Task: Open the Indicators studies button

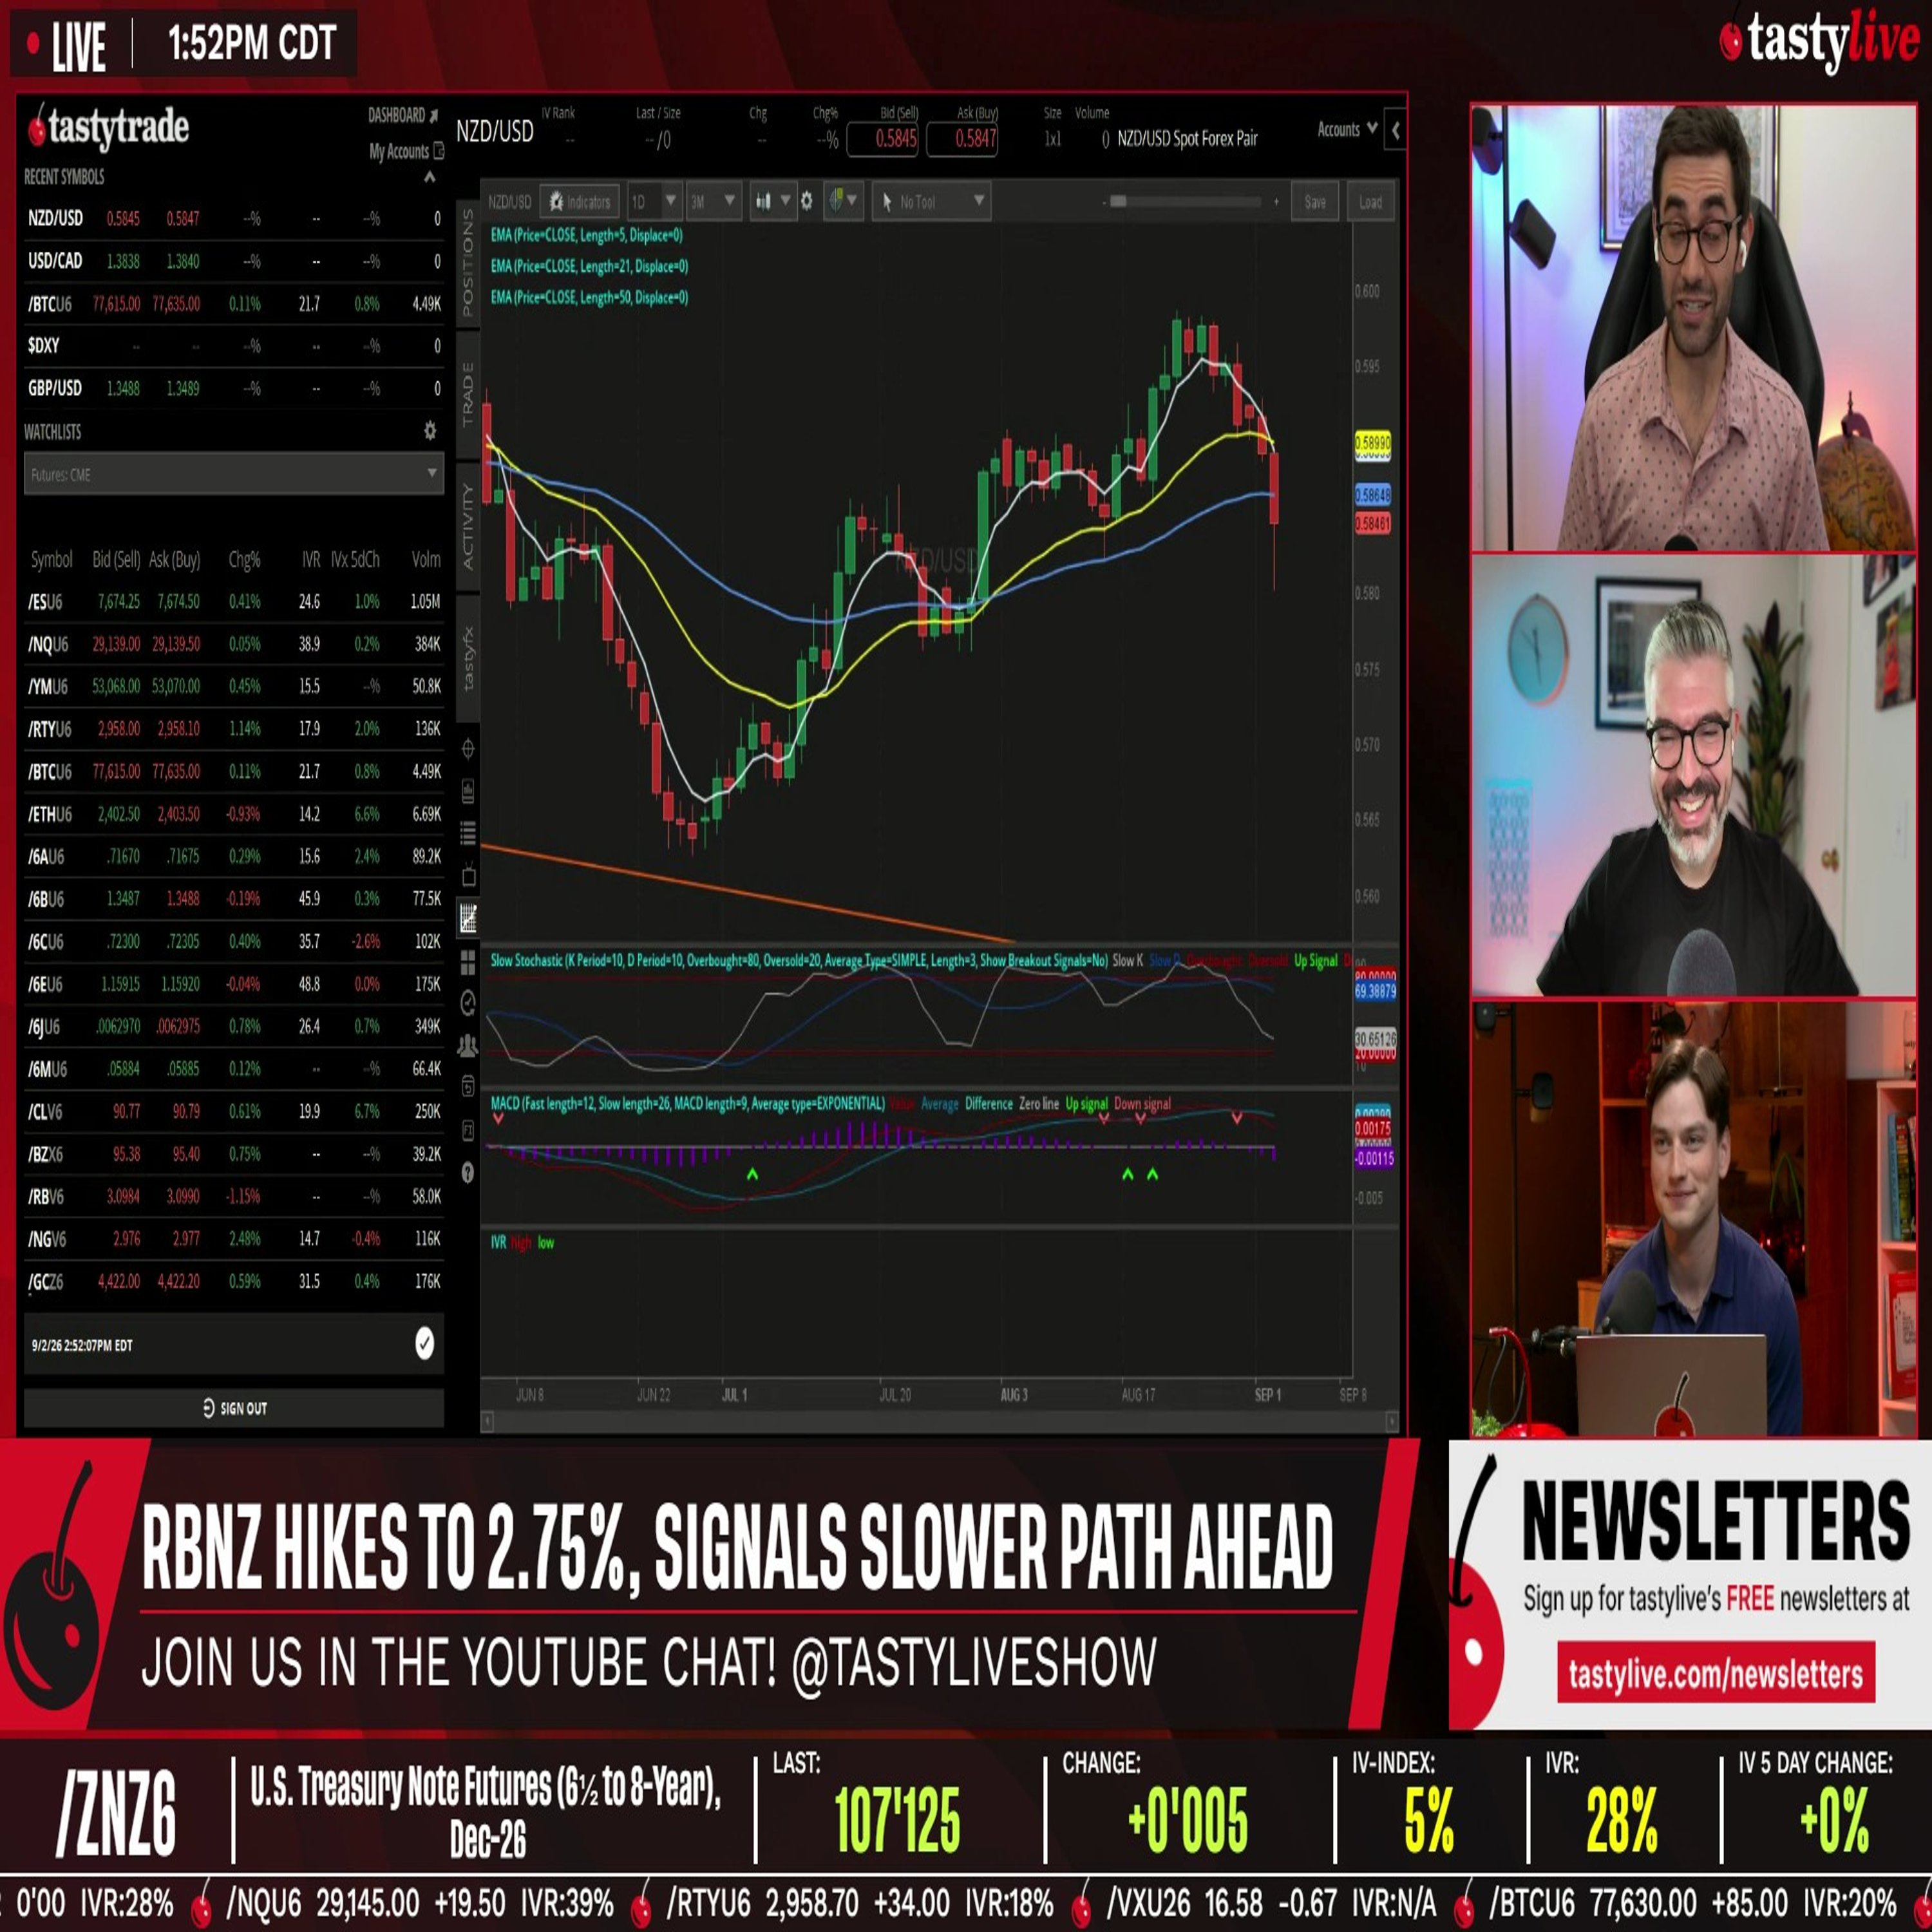Action: click(580, 202)
